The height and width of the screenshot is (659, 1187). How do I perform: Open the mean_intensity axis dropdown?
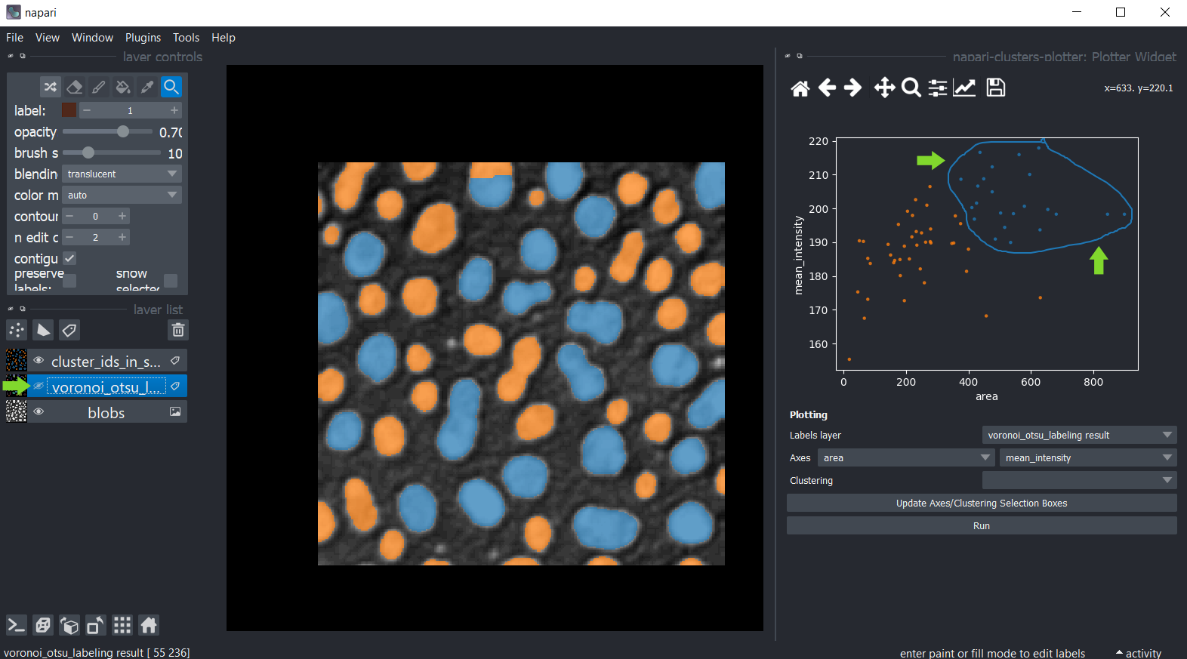click(1087, 457)
